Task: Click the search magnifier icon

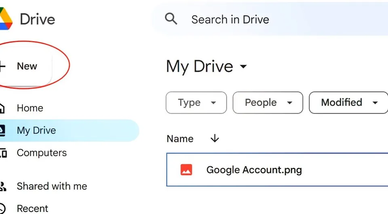Action: pos(171,19)
